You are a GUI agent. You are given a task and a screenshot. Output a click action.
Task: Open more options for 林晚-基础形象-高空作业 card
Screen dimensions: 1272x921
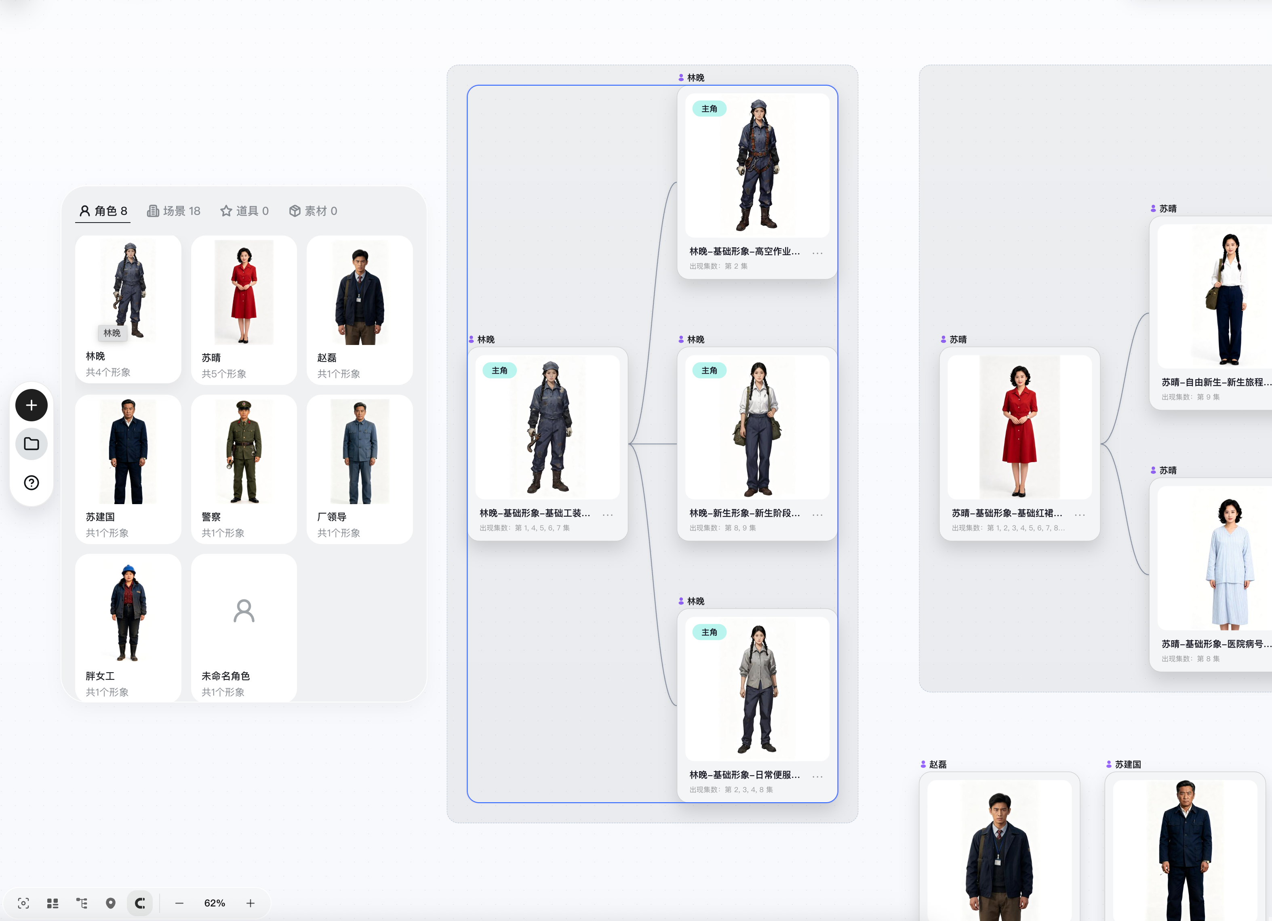[x=818, y=253]
